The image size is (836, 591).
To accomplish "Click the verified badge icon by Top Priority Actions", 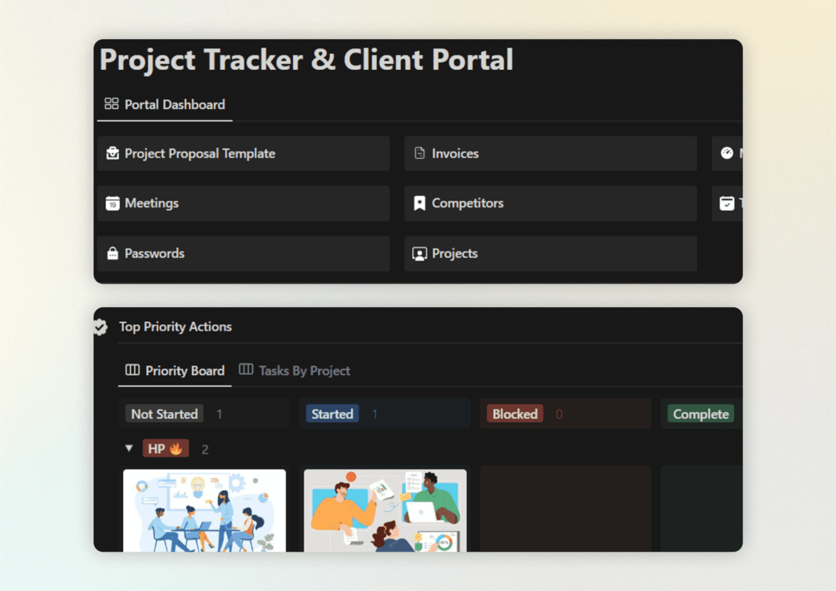I will (x=101, y=327).
